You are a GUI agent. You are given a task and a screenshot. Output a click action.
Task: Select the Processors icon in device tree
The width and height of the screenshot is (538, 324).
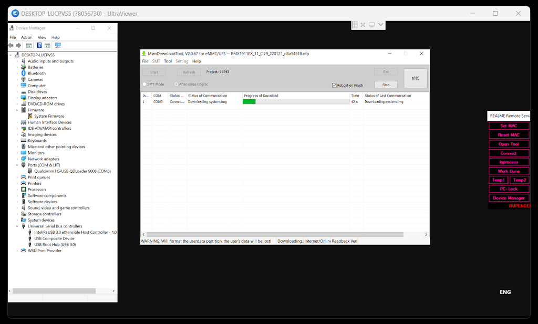click(23, 189)
